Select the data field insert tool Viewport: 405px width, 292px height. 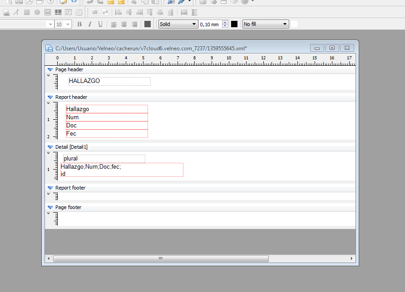pos(6,12)
